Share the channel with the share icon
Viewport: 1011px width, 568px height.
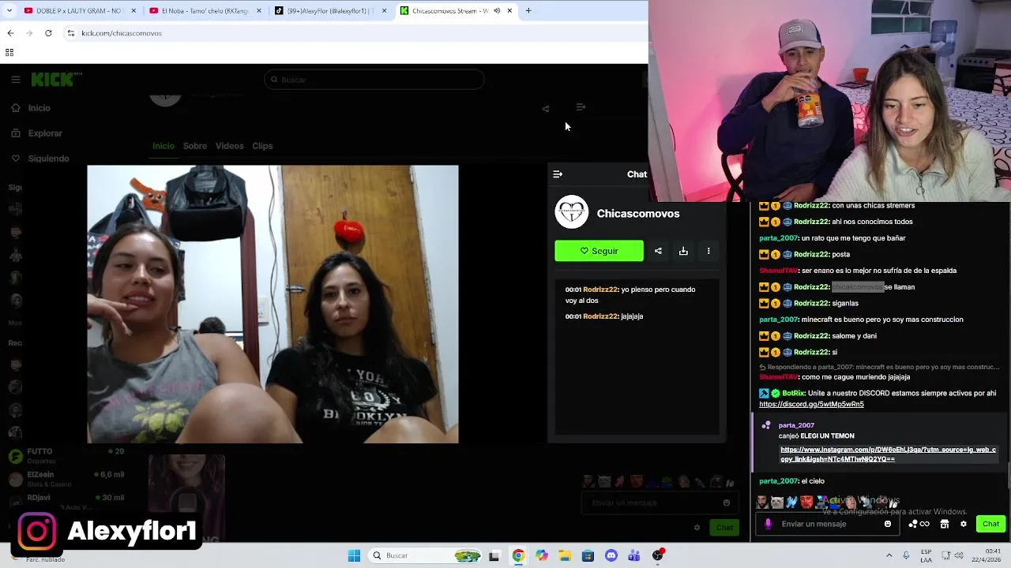coord(658,251)
